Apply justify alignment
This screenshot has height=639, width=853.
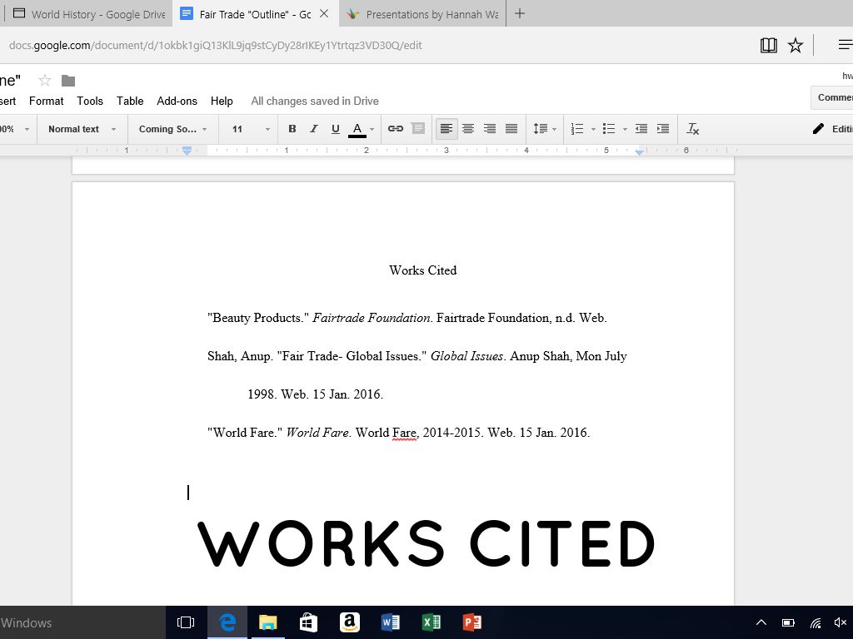coord(511,129)
